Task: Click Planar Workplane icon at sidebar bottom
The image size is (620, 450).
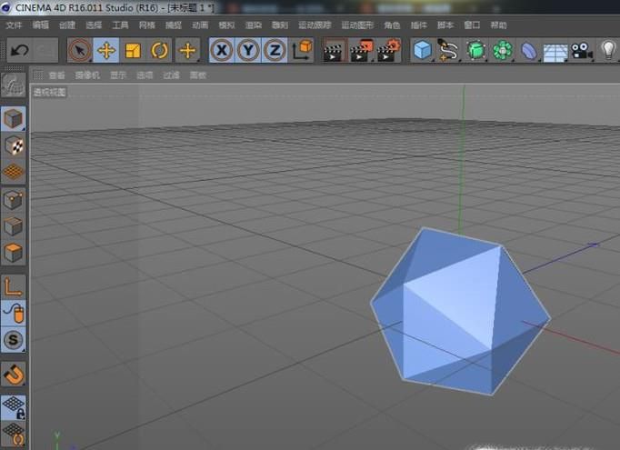Action: [14, 435]
